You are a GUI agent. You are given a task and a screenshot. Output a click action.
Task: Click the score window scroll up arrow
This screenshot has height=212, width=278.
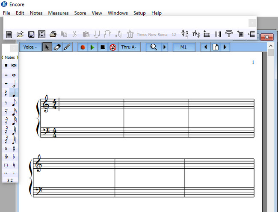(x=271, y=46)
